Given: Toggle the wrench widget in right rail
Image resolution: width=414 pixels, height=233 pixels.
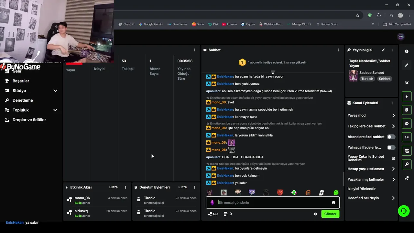Looking at the screenshot, I should point(407,164).
